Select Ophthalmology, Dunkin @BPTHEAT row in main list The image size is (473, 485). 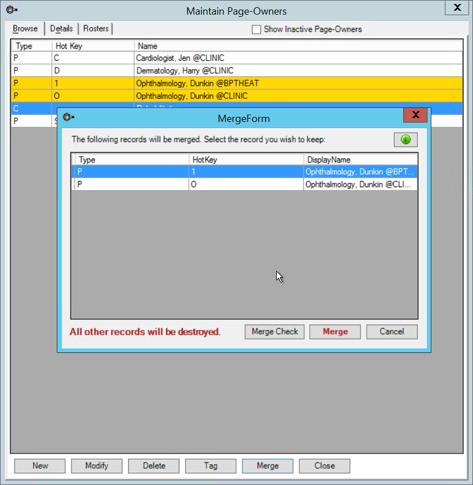point(237,83)
